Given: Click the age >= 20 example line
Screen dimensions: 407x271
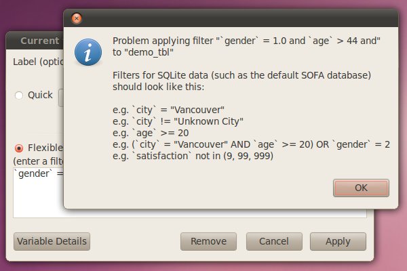Looking at the screenshot, I should tap(151, 133).
